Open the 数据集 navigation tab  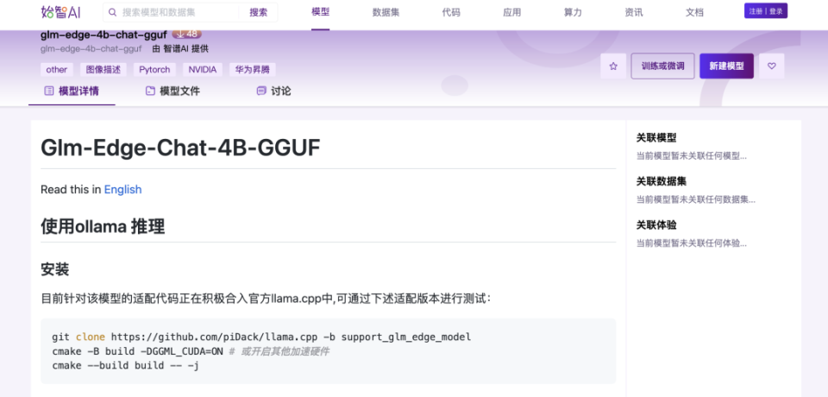pyautogui.click(x=386, y=12)
